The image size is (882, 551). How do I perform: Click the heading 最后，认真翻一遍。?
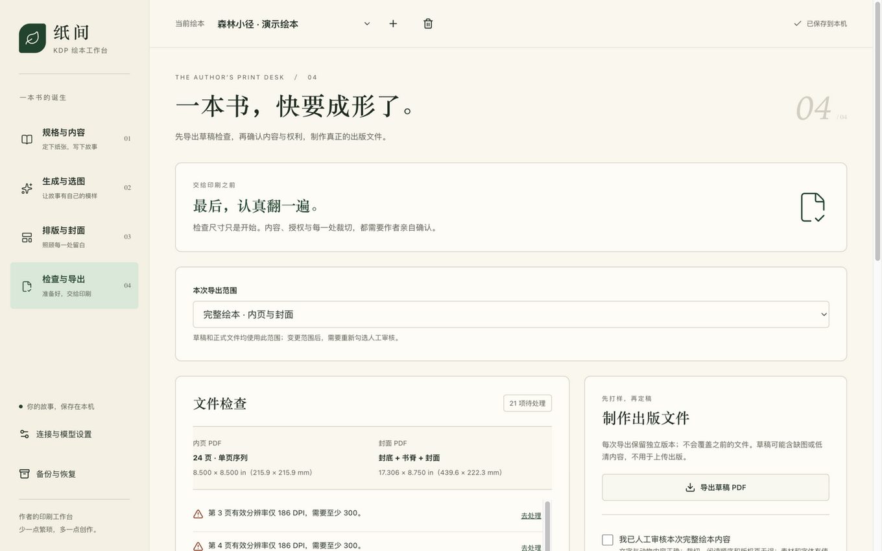257,206
